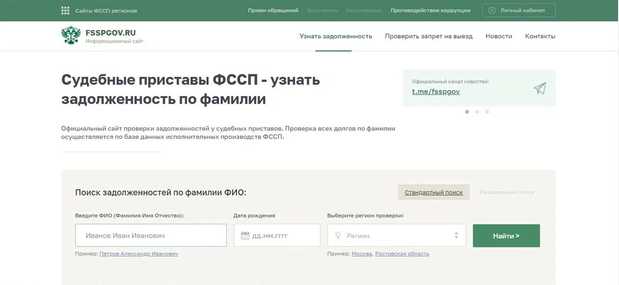Open Документы in the top bar
The image size is (619, 285).
tap(322, 10)
